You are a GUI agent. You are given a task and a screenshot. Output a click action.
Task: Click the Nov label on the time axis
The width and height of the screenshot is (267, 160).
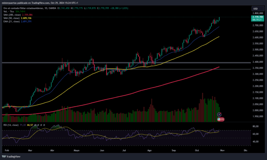coord(222,150)
